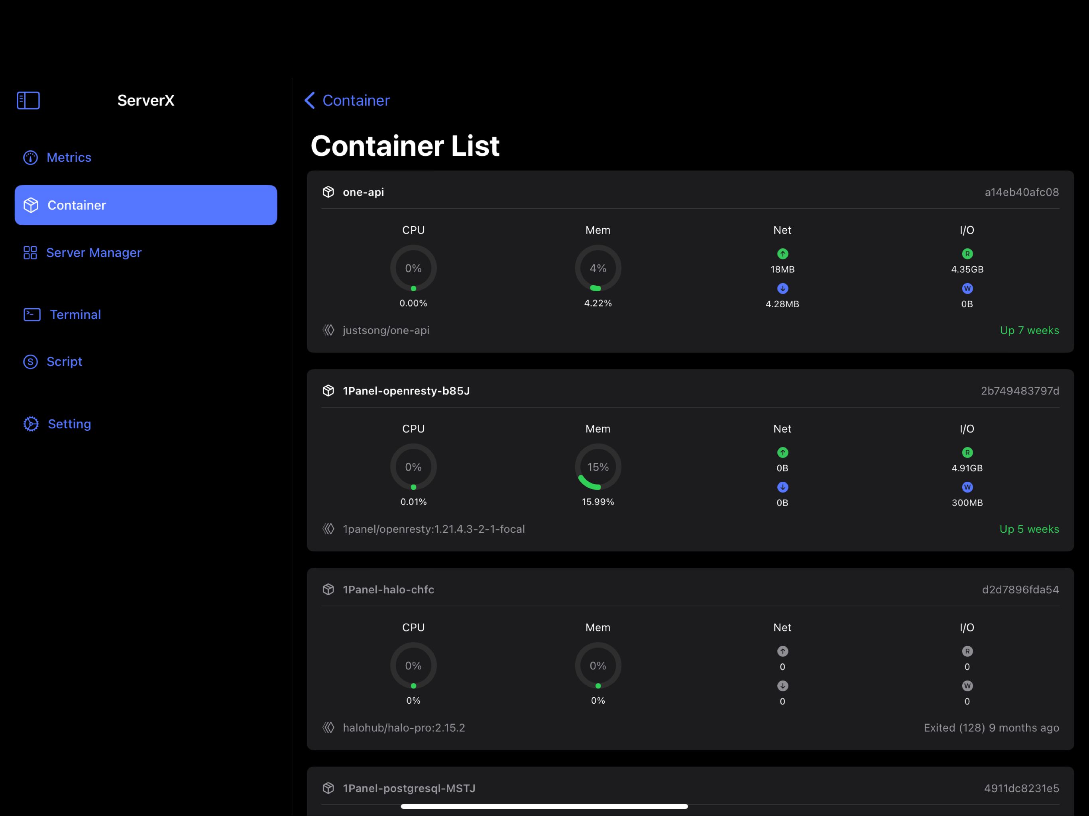Select Container in the sidebar
Viewport: 1089px width, 816px height.
click(x=146, y=205)
